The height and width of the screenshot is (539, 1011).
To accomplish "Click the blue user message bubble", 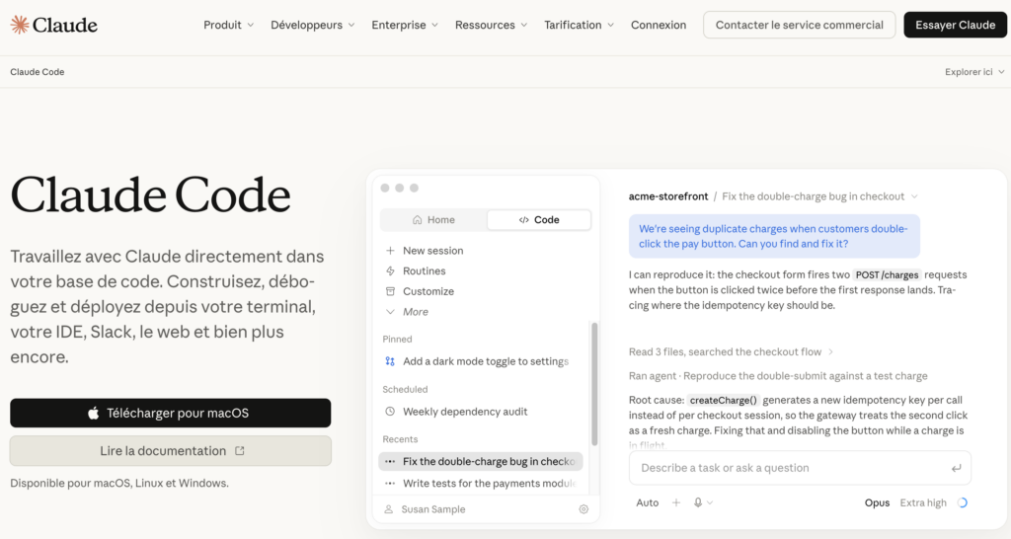I will click(x=774, y=236).
